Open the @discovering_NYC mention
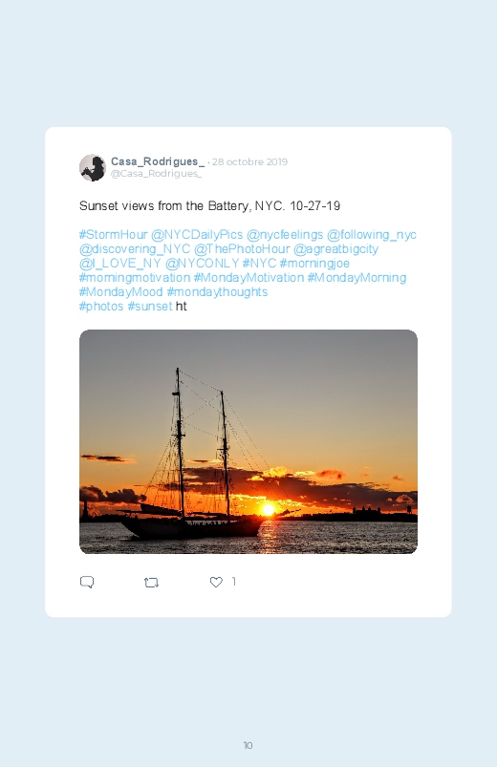This screenshot has width=497, height=767. [x=135, y=249]
